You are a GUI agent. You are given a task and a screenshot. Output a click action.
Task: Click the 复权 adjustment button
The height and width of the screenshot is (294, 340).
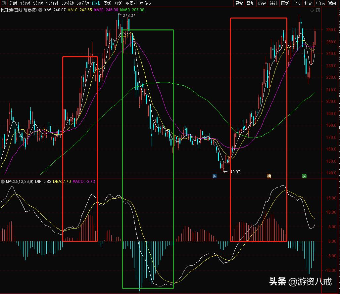click(239, 3)
